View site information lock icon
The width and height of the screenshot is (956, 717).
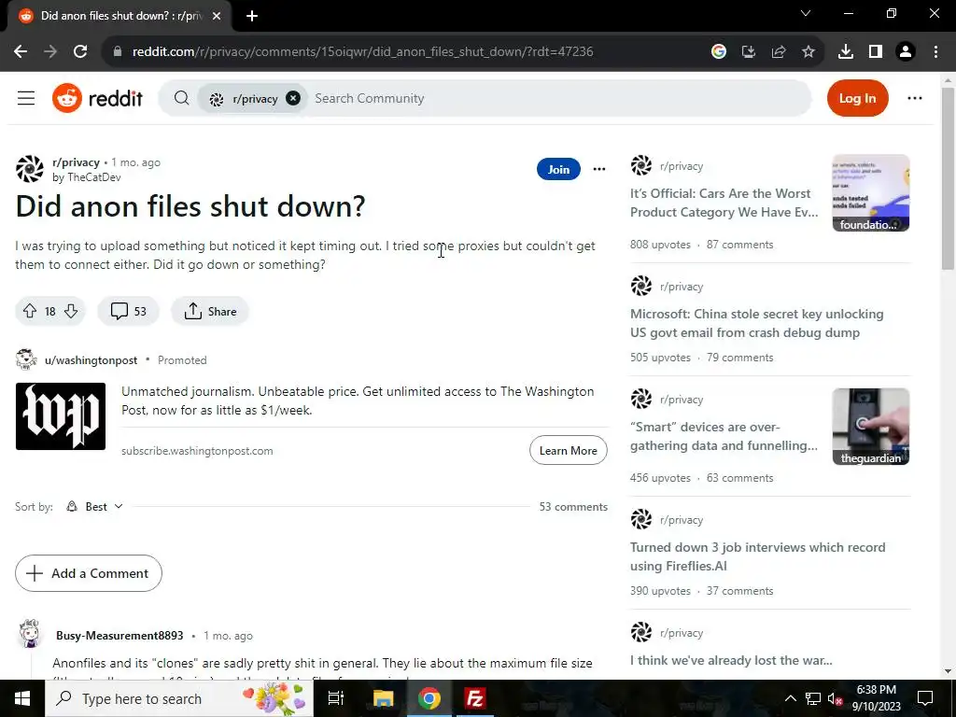tap(118, 52)
